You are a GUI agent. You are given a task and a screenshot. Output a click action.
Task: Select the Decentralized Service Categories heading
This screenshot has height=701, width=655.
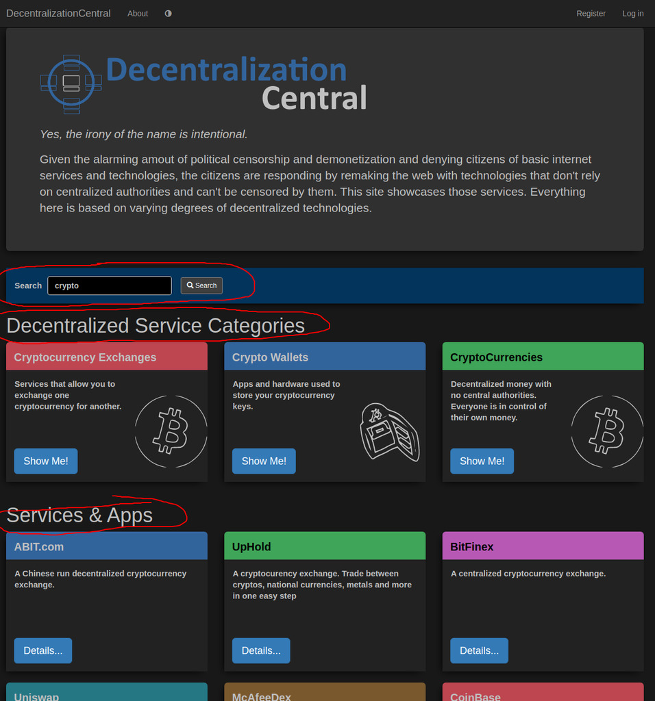click(156, 325)
